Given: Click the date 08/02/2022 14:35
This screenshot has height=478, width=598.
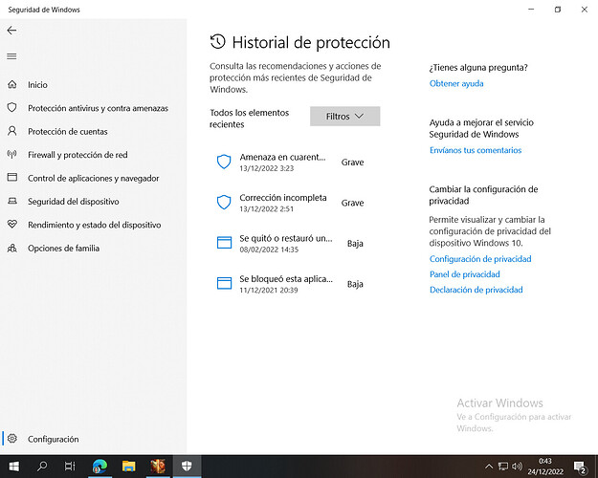Looking at the screenshot, I should (269, 250).
